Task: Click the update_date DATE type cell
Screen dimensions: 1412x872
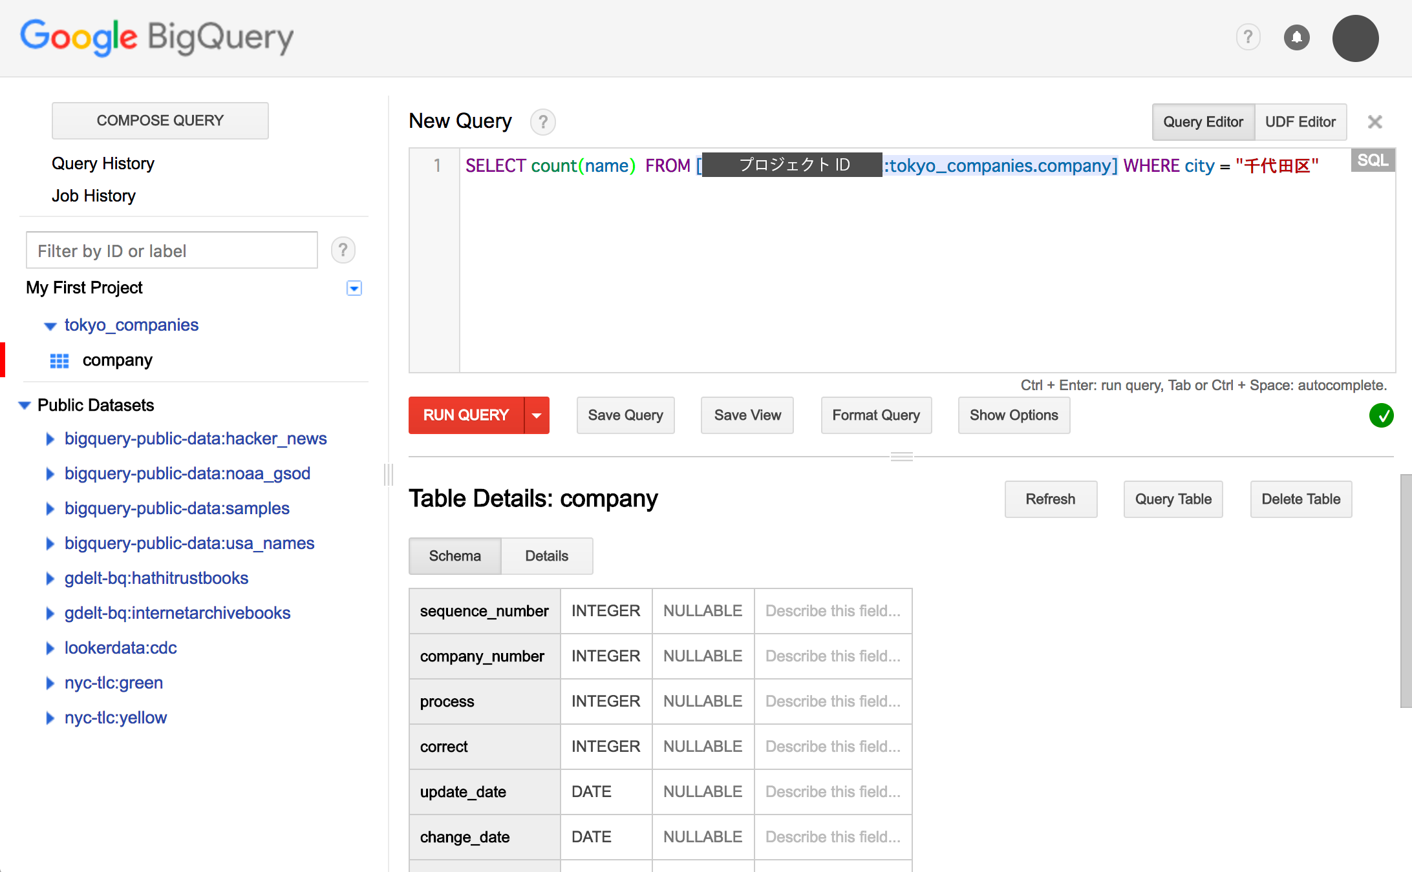Action: 606,792
